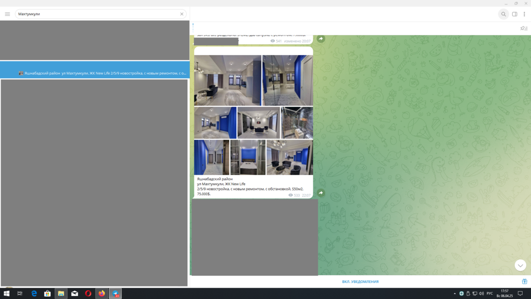Clear the search field with X

coord(181,14)
